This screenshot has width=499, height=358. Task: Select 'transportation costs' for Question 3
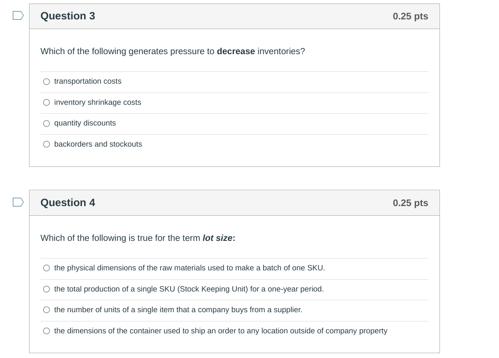click(x=46, y=81)
